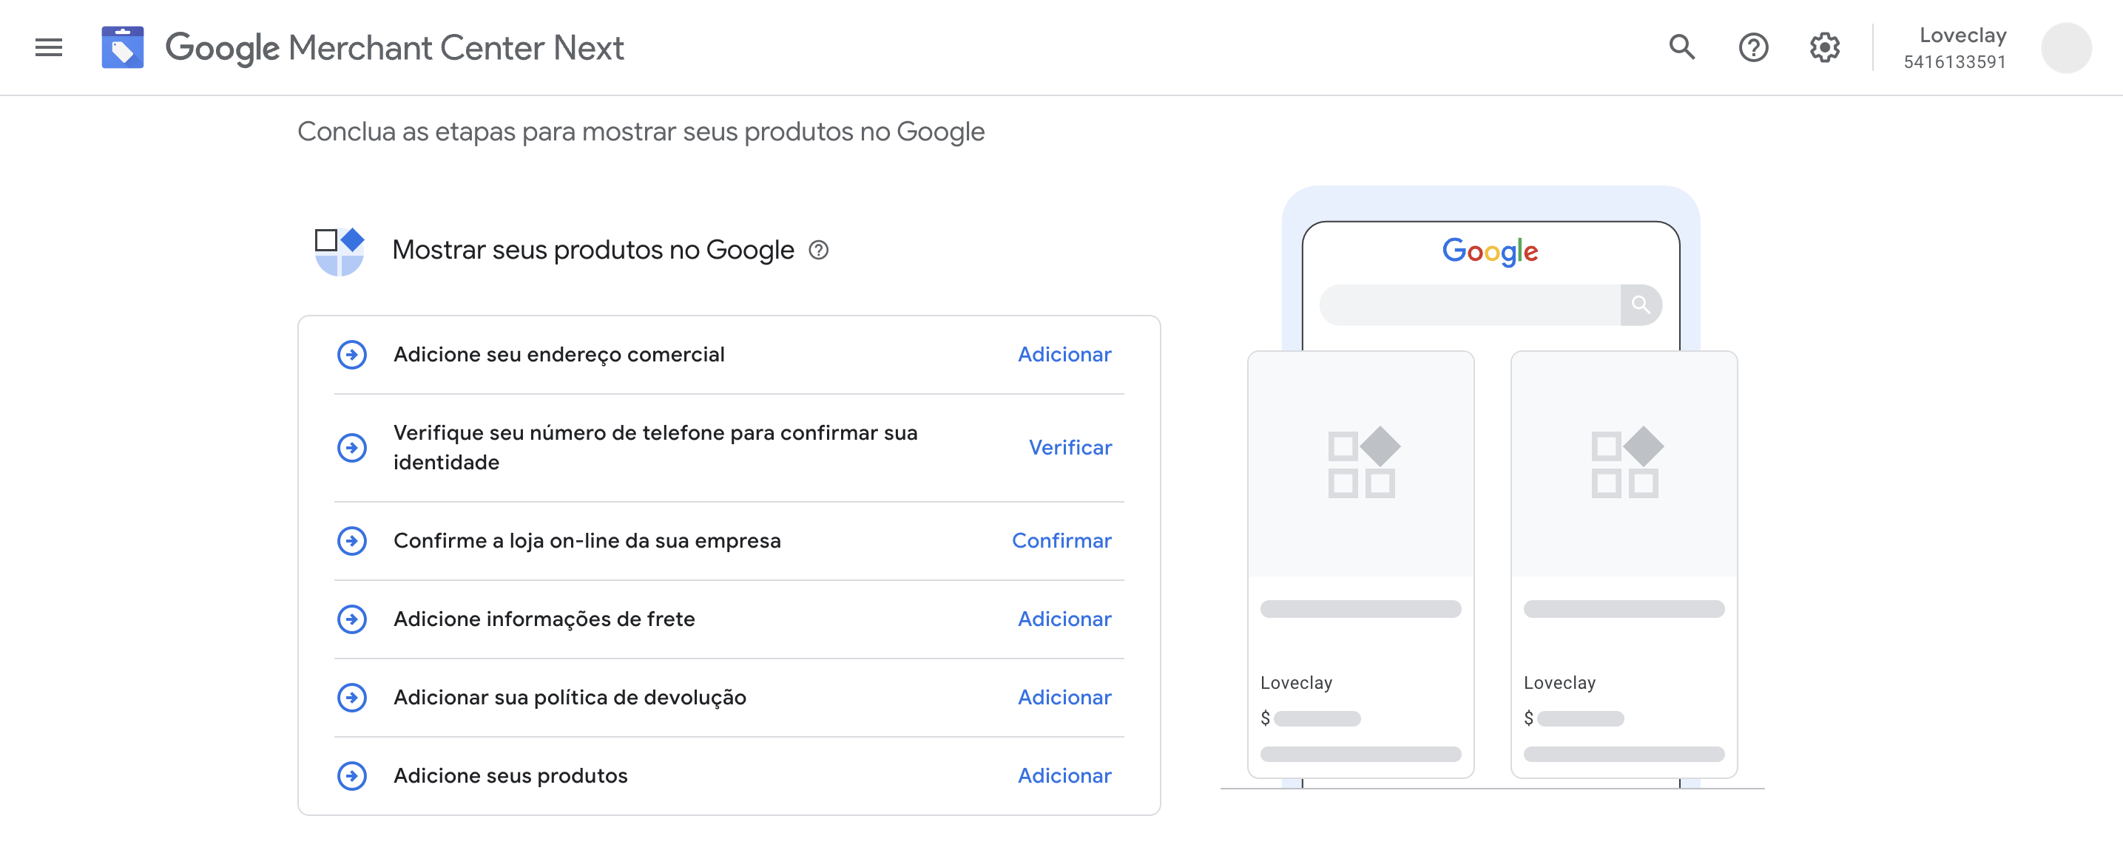
Task: Click arrow icon beside informações de frete
Action: 352,619
